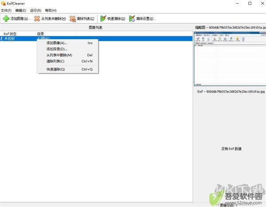Close the ExifCleaner window
266x207 pixels.
[262, 4]
